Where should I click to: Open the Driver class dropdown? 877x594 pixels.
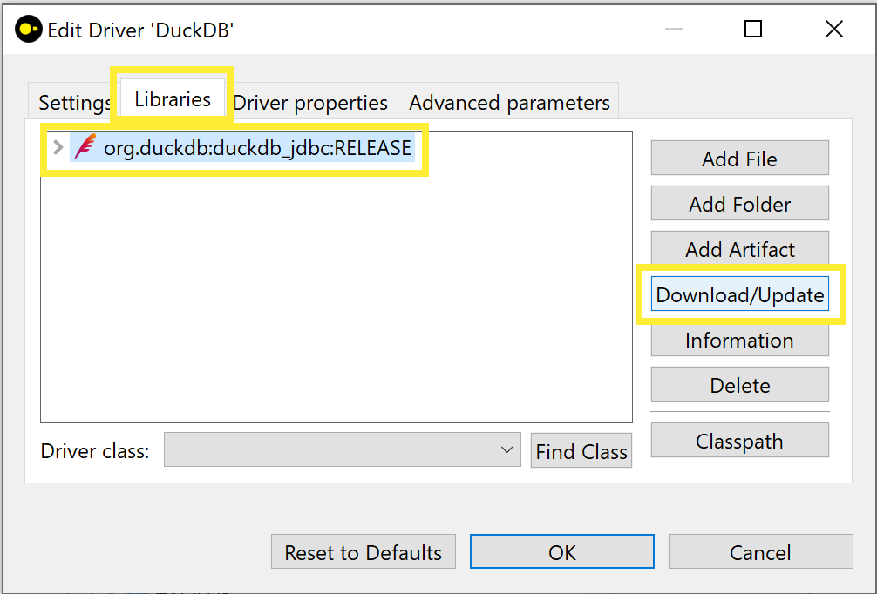click(x=340, y=449)
